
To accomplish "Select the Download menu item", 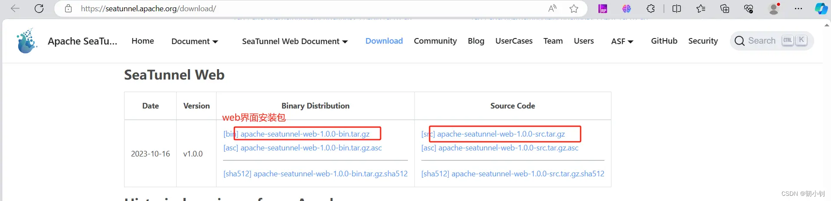I will (384, 41).
